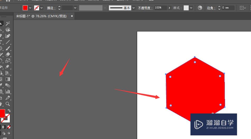Open the 基本 brush definition dropdown
Image resolution: width=251 pixels, height=139 pixels.
[134, 8]
